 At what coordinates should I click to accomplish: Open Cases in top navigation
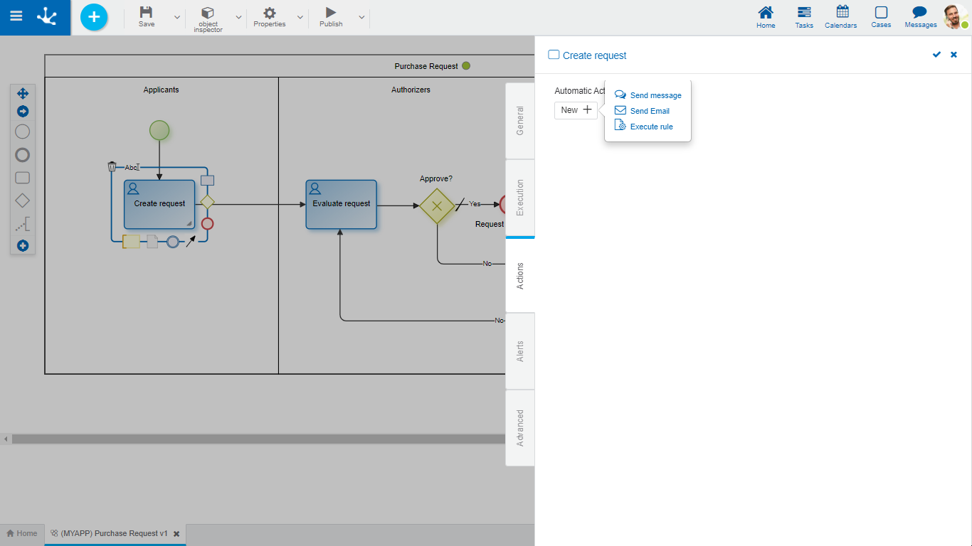point(881,17)
